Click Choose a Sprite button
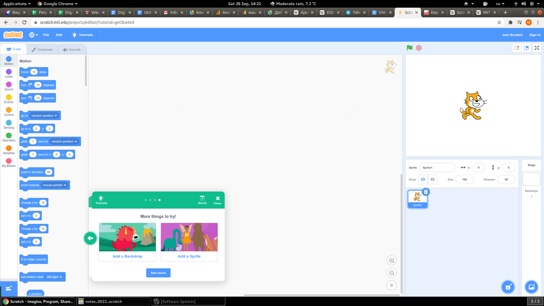Viewport: 544px width, 306px height. point(508,287)
